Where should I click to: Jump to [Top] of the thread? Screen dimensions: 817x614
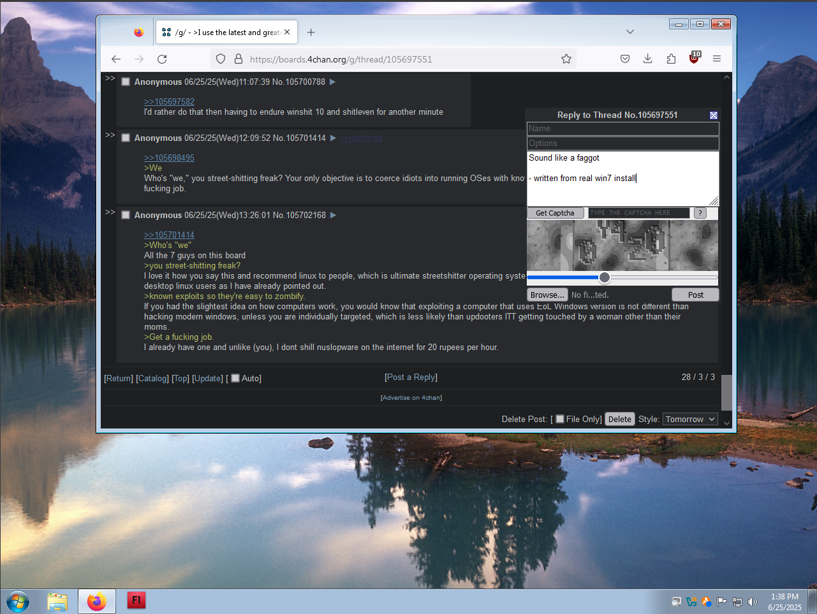pyautogui.click(x=180, y=378)
